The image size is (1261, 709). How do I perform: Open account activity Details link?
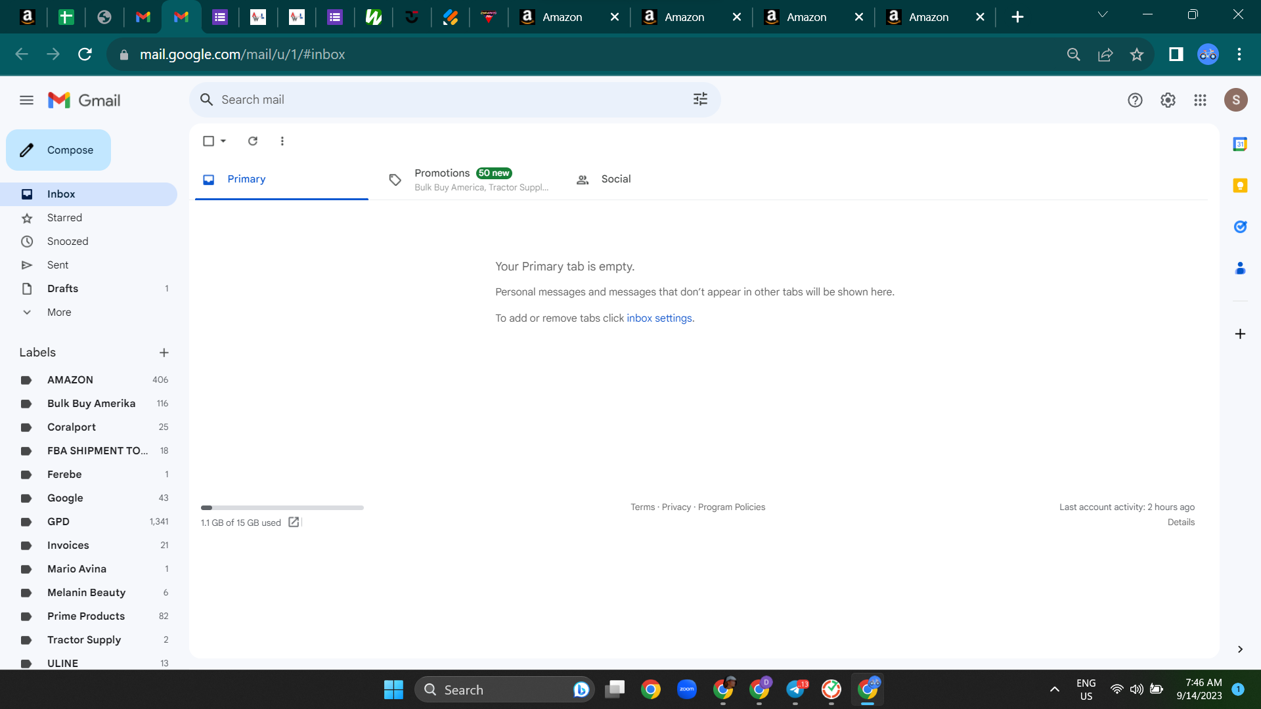[x=1181, y=523]
